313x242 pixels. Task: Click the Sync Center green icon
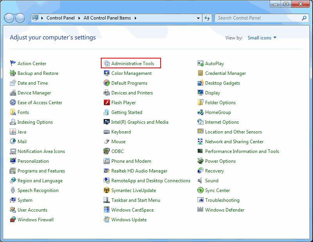pos(200,190)
